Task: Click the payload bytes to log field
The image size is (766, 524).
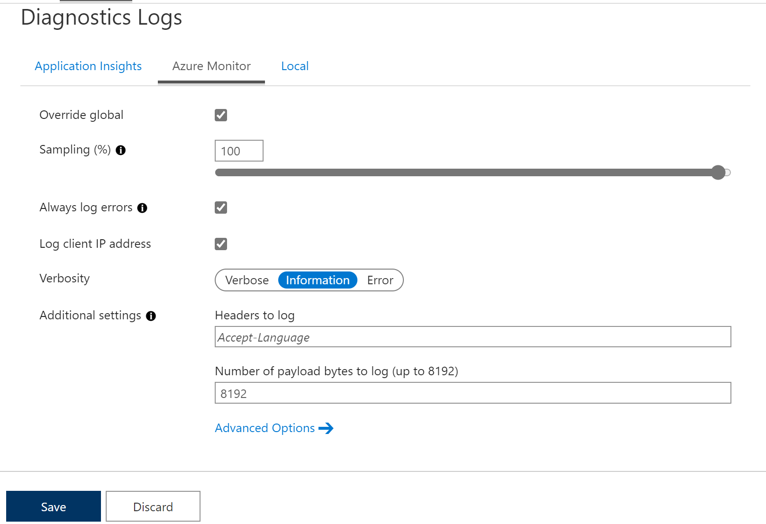Action: (x=473, y=393)
